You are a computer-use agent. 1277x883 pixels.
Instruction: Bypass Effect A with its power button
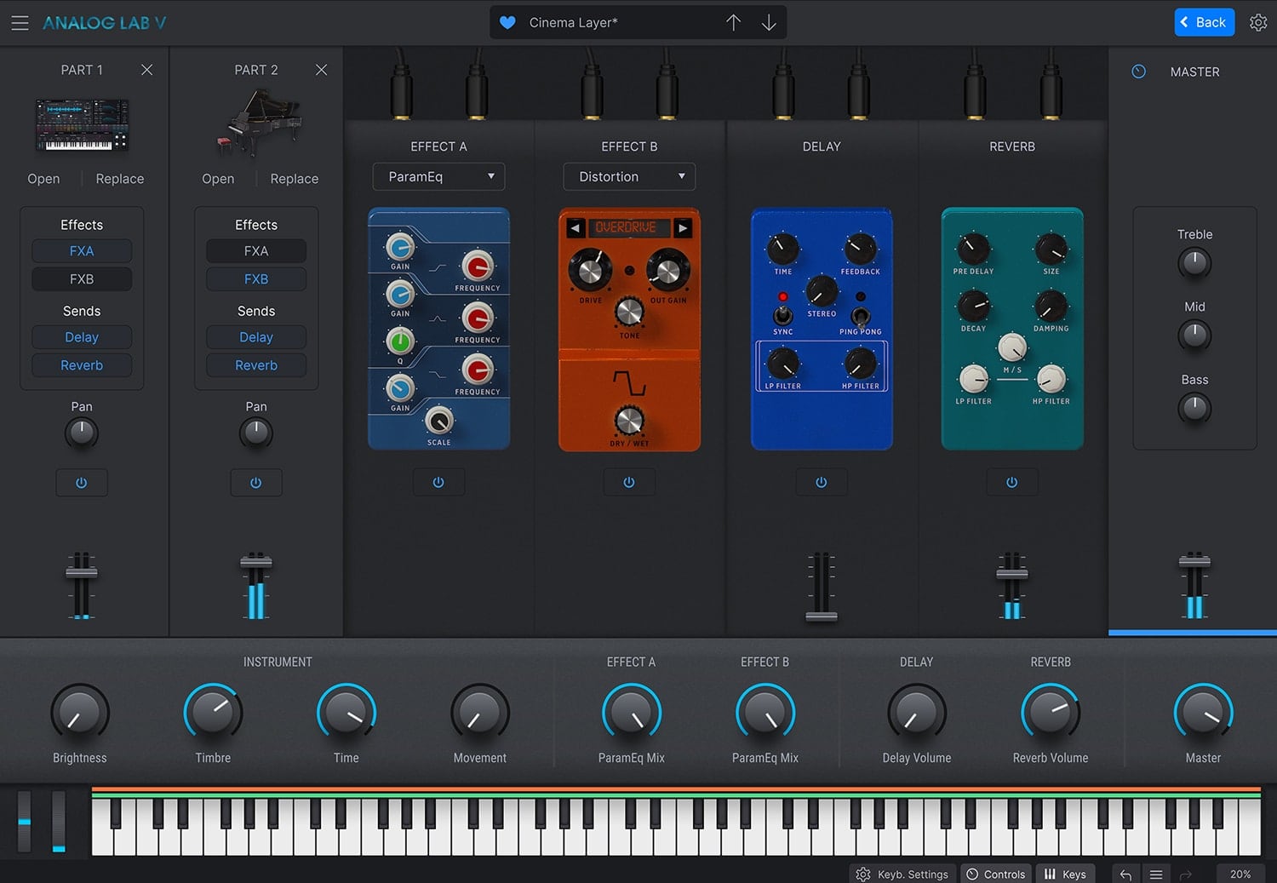pyautogui.click(x=438, y=482)
